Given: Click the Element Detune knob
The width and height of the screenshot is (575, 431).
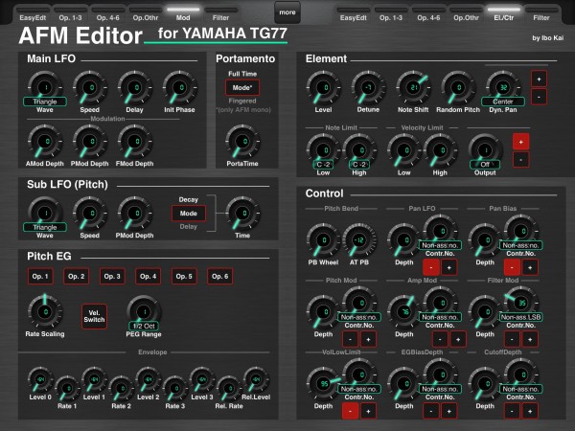Looking at the screenshot, I should 368,88.
